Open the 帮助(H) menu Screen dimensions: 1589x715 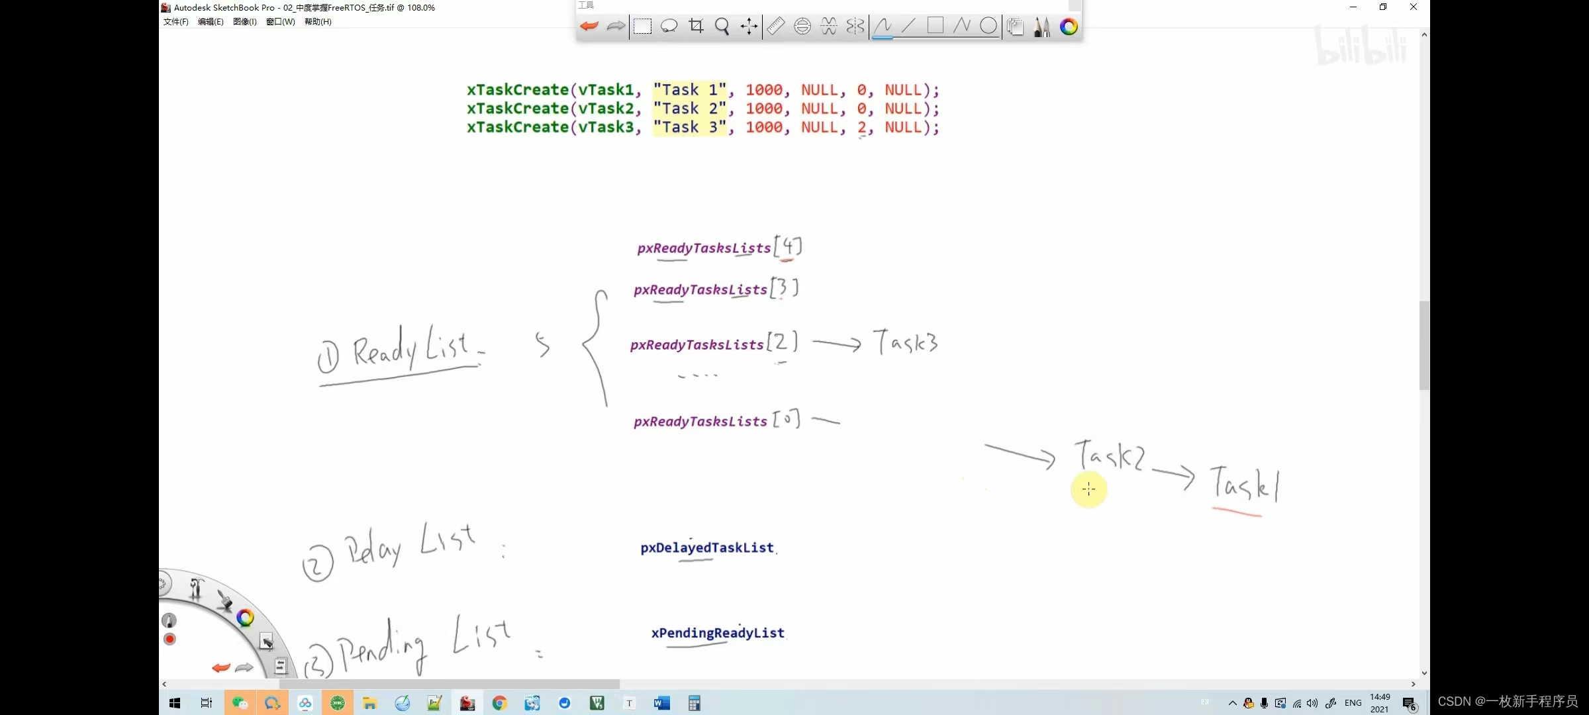318,22
